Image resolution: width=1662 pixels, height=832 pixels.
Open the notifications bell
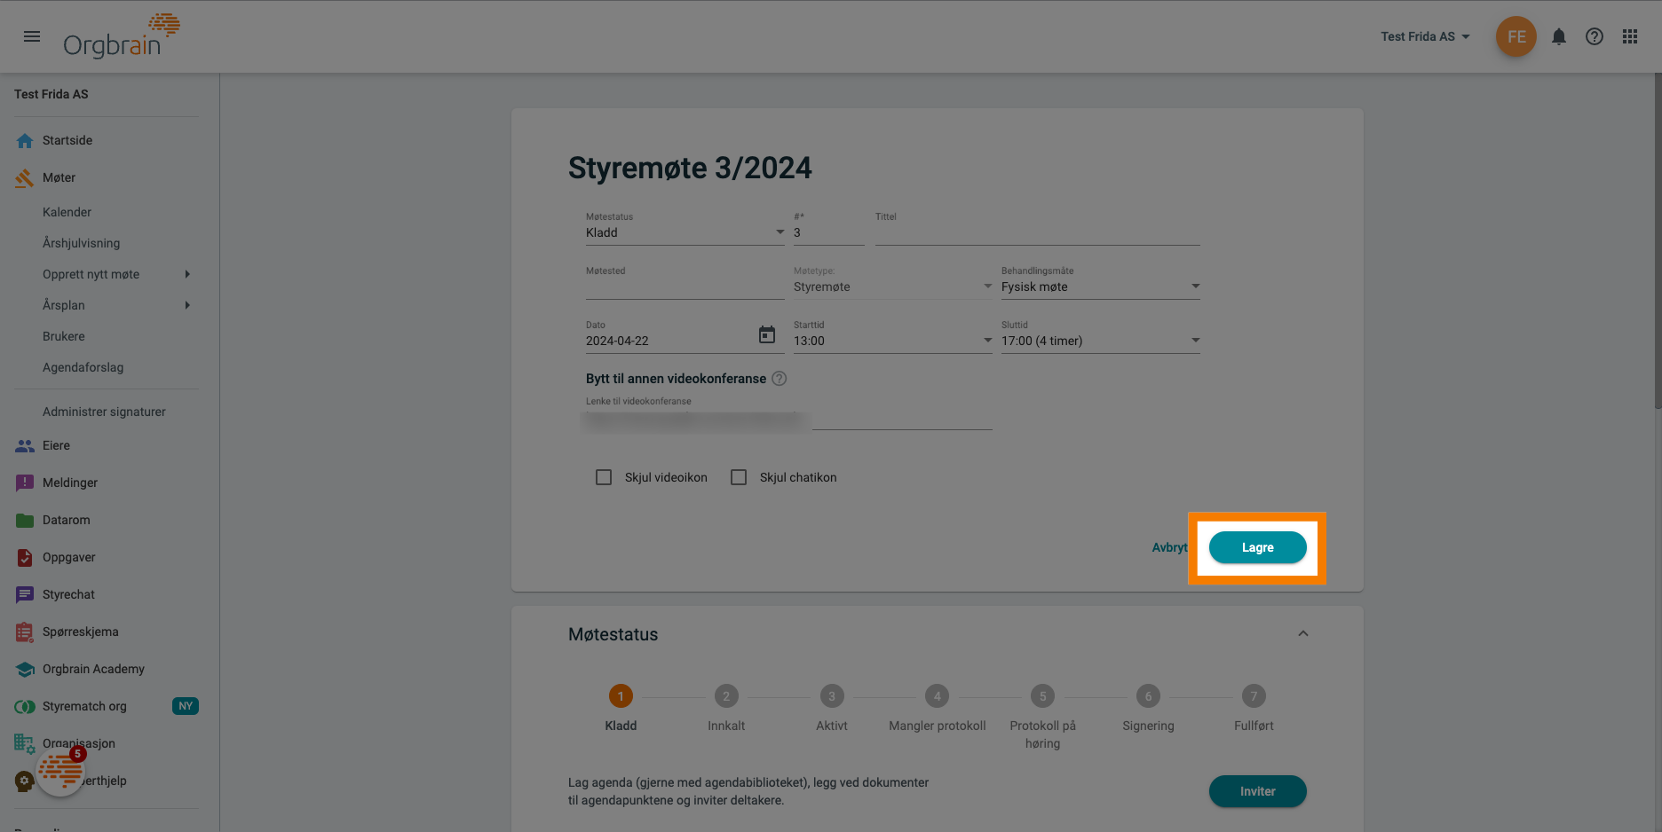tap(1559, 36)
